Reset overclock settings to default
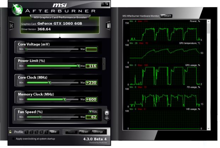 point(85,132)
